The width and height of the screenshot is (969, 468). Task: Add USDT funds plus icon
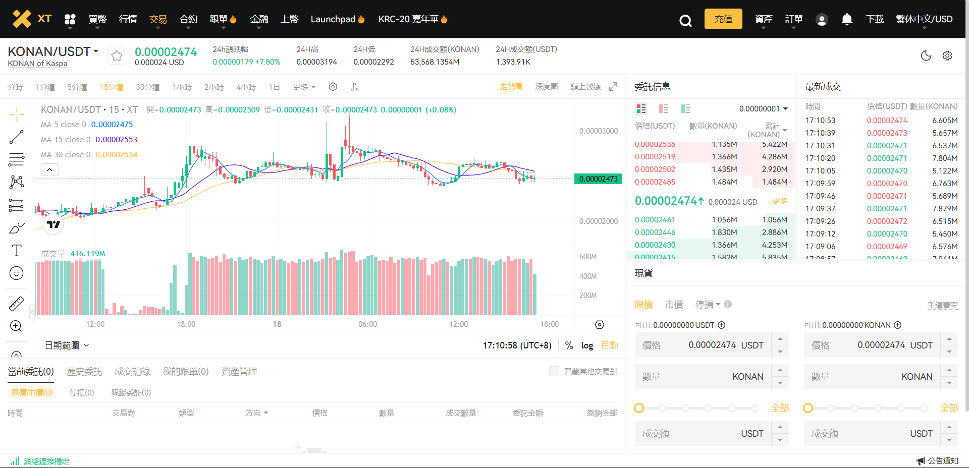point(722,325)
